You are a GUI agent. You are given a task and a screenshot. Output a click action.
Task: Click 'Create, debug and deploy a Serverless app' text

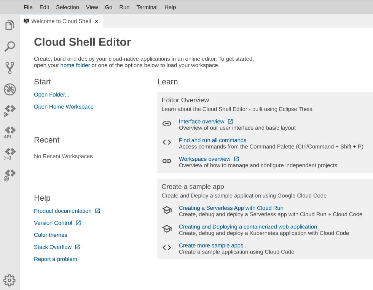click(271, 214)
